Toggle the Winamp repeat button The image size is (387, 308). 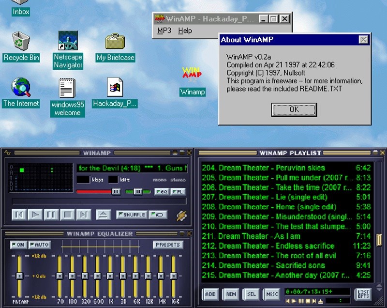(158, 215)
